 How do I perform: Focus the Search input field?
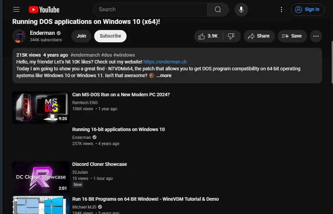(150, 10)
